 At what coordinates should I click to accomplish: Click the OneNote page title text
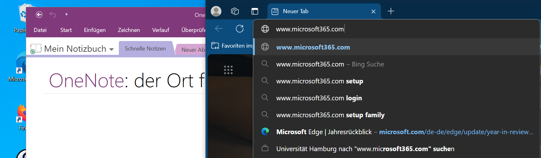127,81
